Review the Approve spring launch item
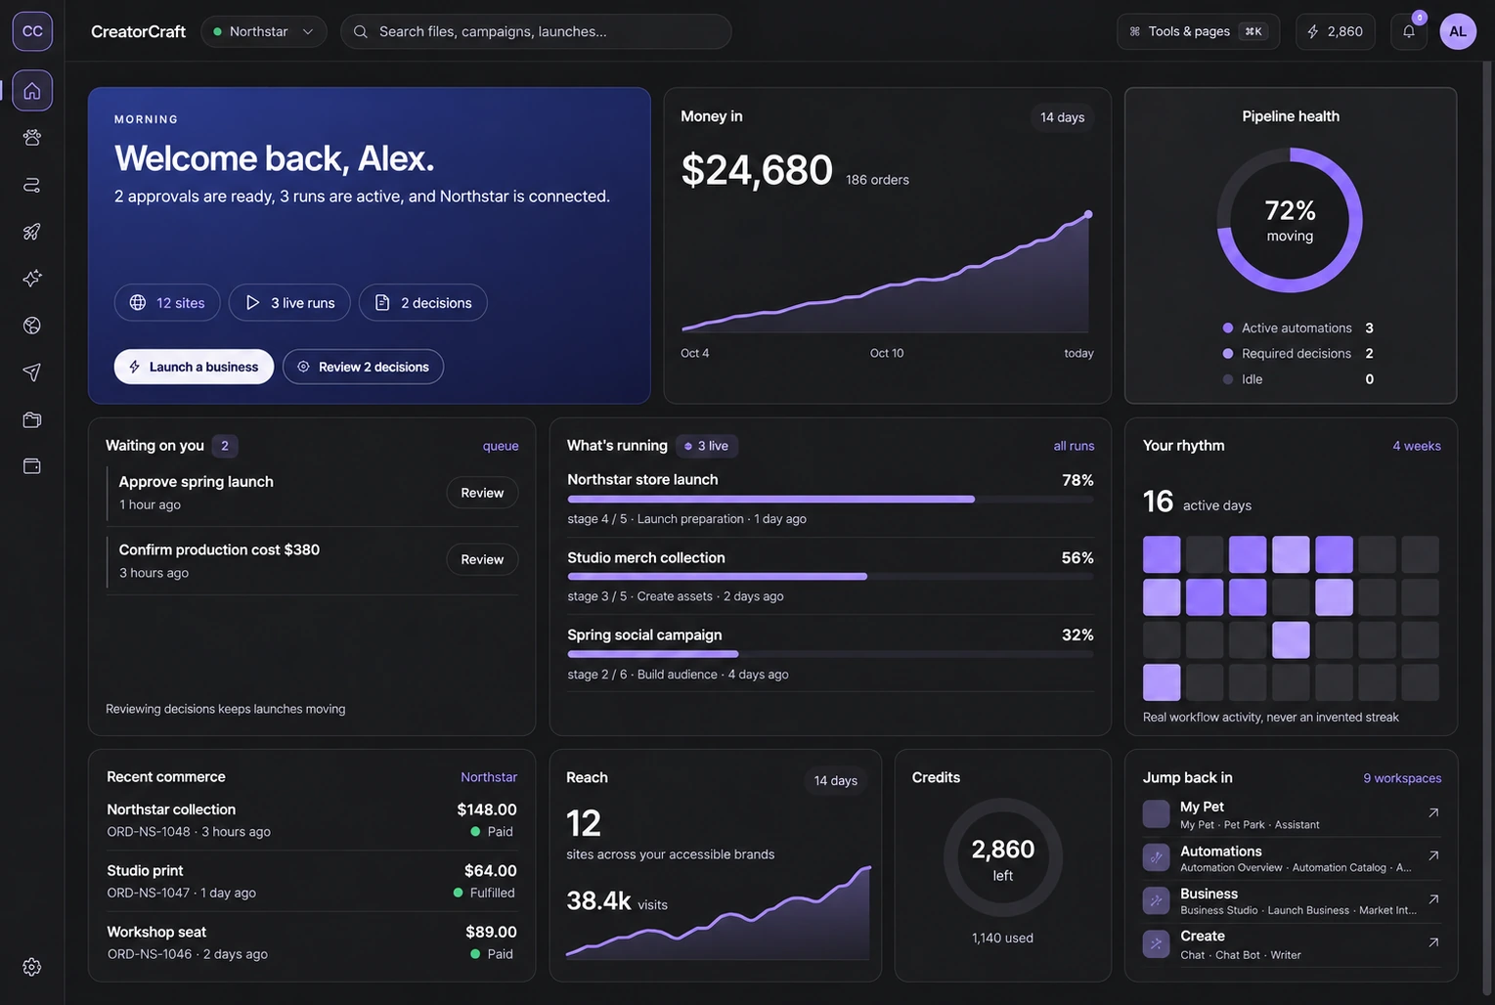This screenshot has width=1495, height=1005. click(x=482, y=493)
